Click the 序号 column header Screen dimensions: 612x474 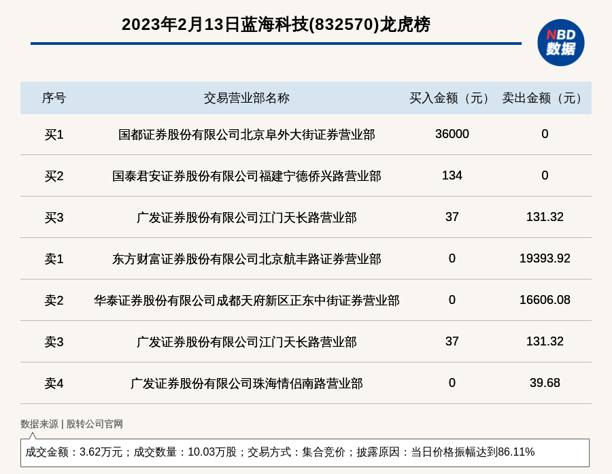(x=54, y=98)
